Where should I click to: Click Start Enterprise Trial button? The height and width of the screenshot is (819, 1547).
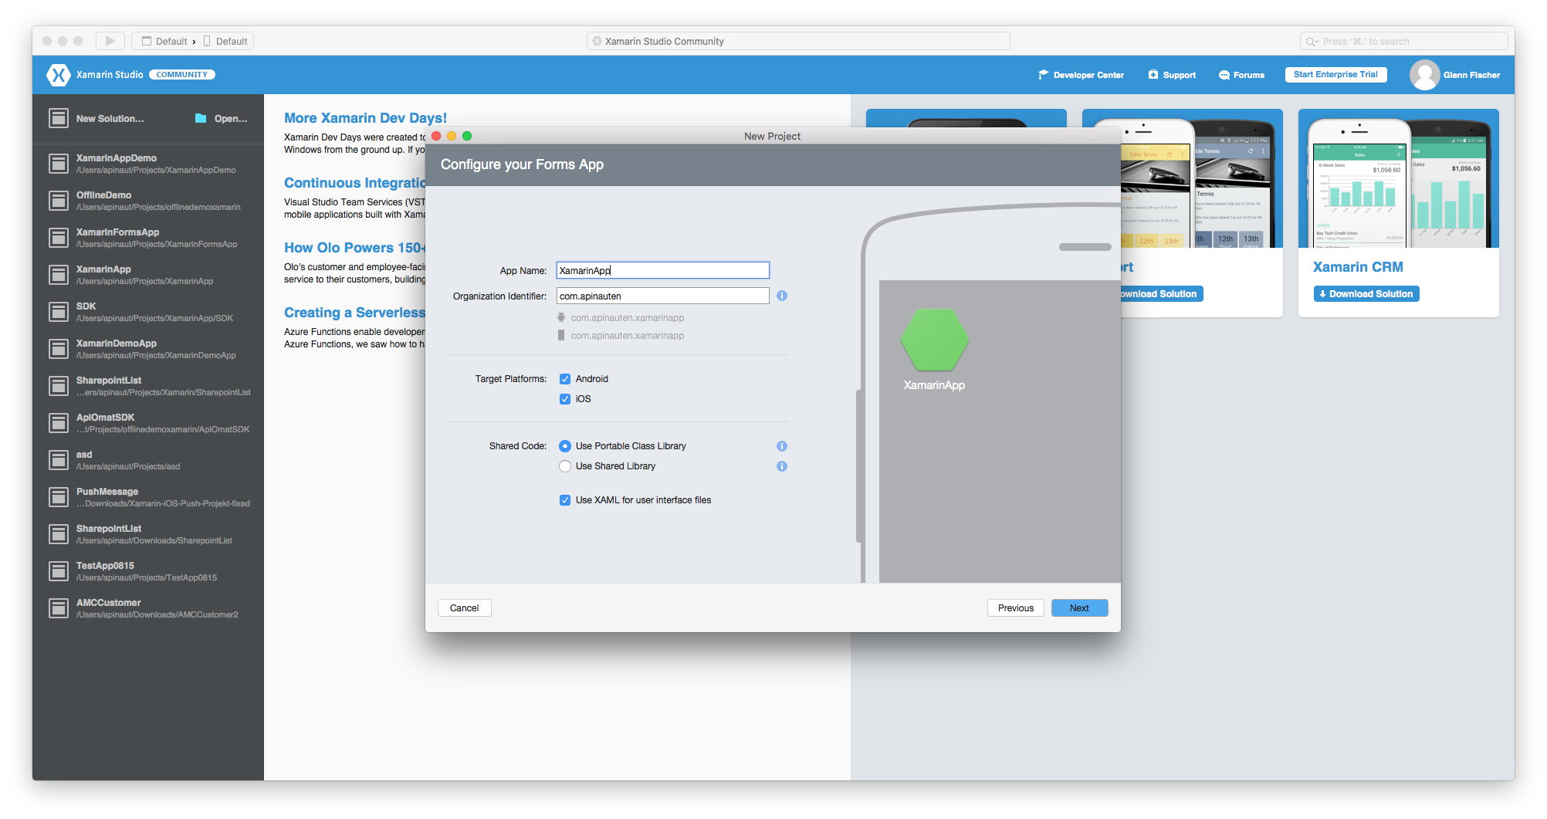(1335, 75)
